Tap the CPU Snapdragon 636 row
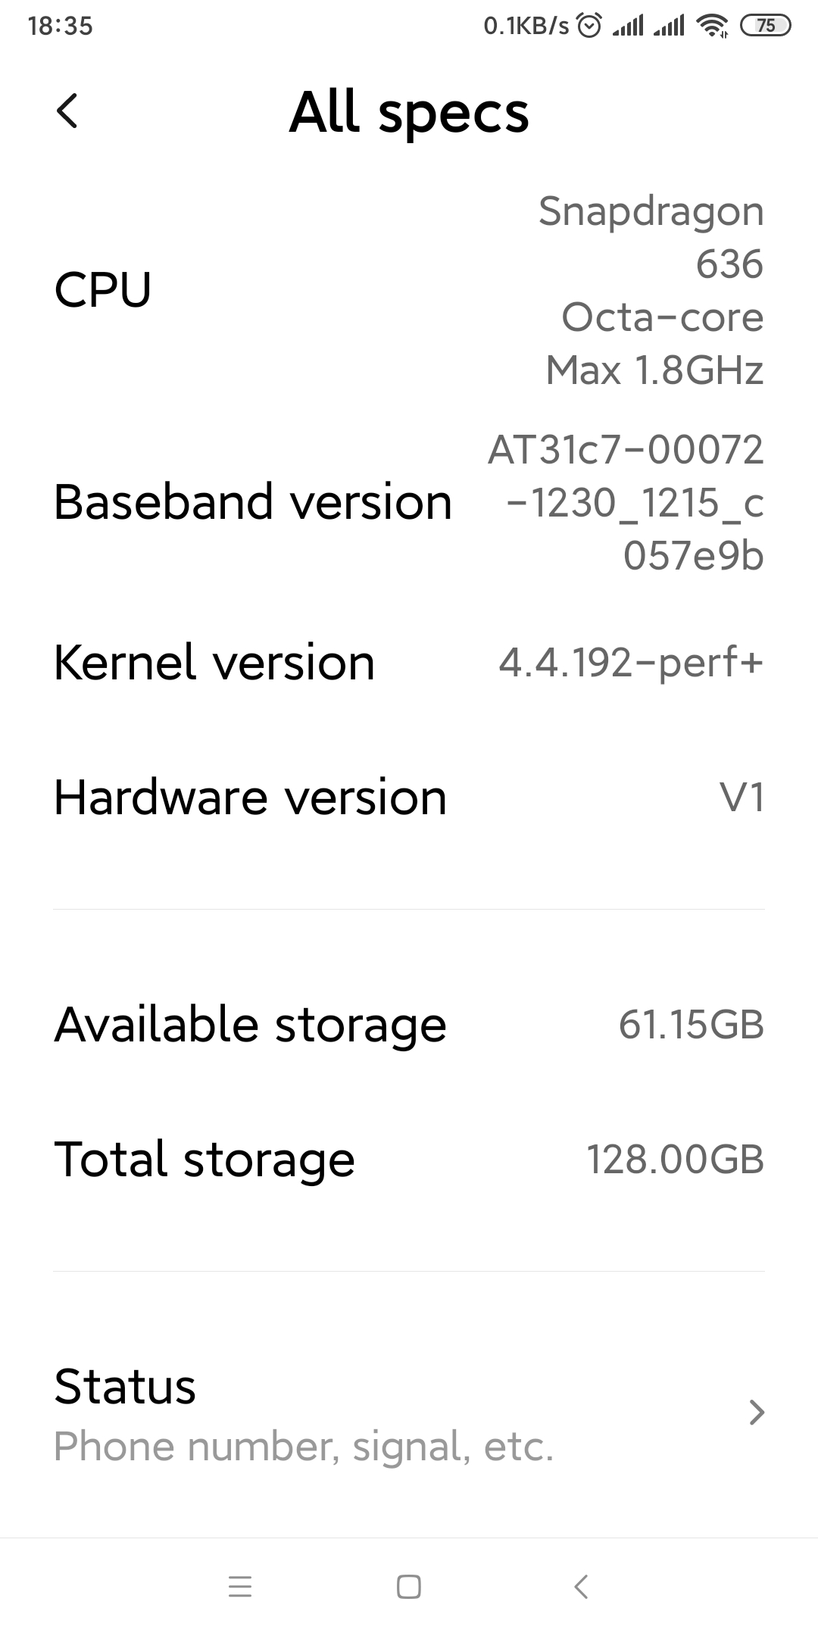This screenshot has width=818, height=1636. click(x=409, y=290)
